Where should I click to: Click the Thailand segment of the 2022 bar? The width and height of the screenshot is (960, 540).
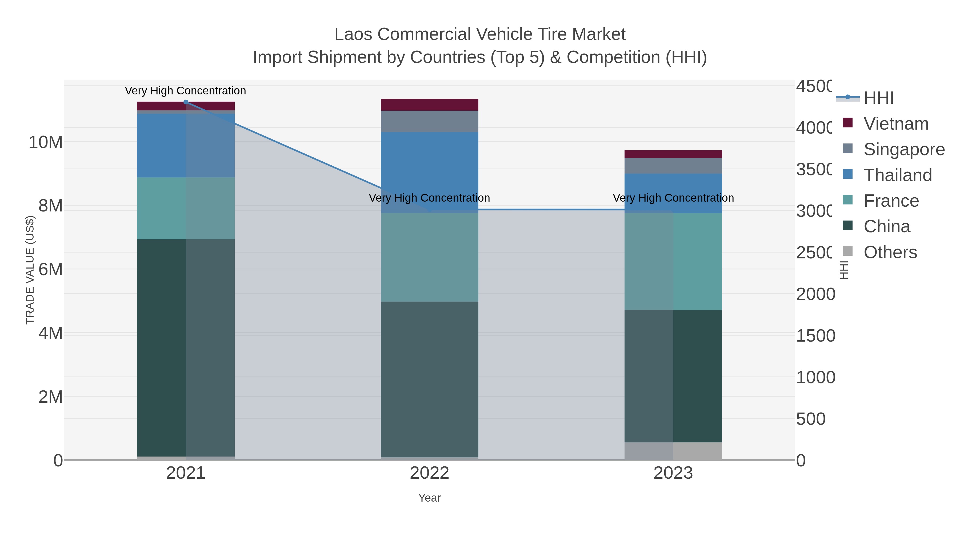click(429, 173)
